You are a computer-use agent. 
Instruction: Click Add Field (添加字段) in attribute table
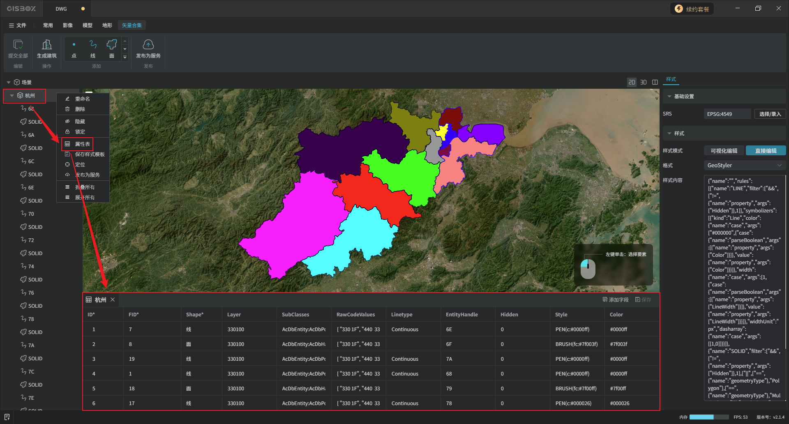click(616, 300)
